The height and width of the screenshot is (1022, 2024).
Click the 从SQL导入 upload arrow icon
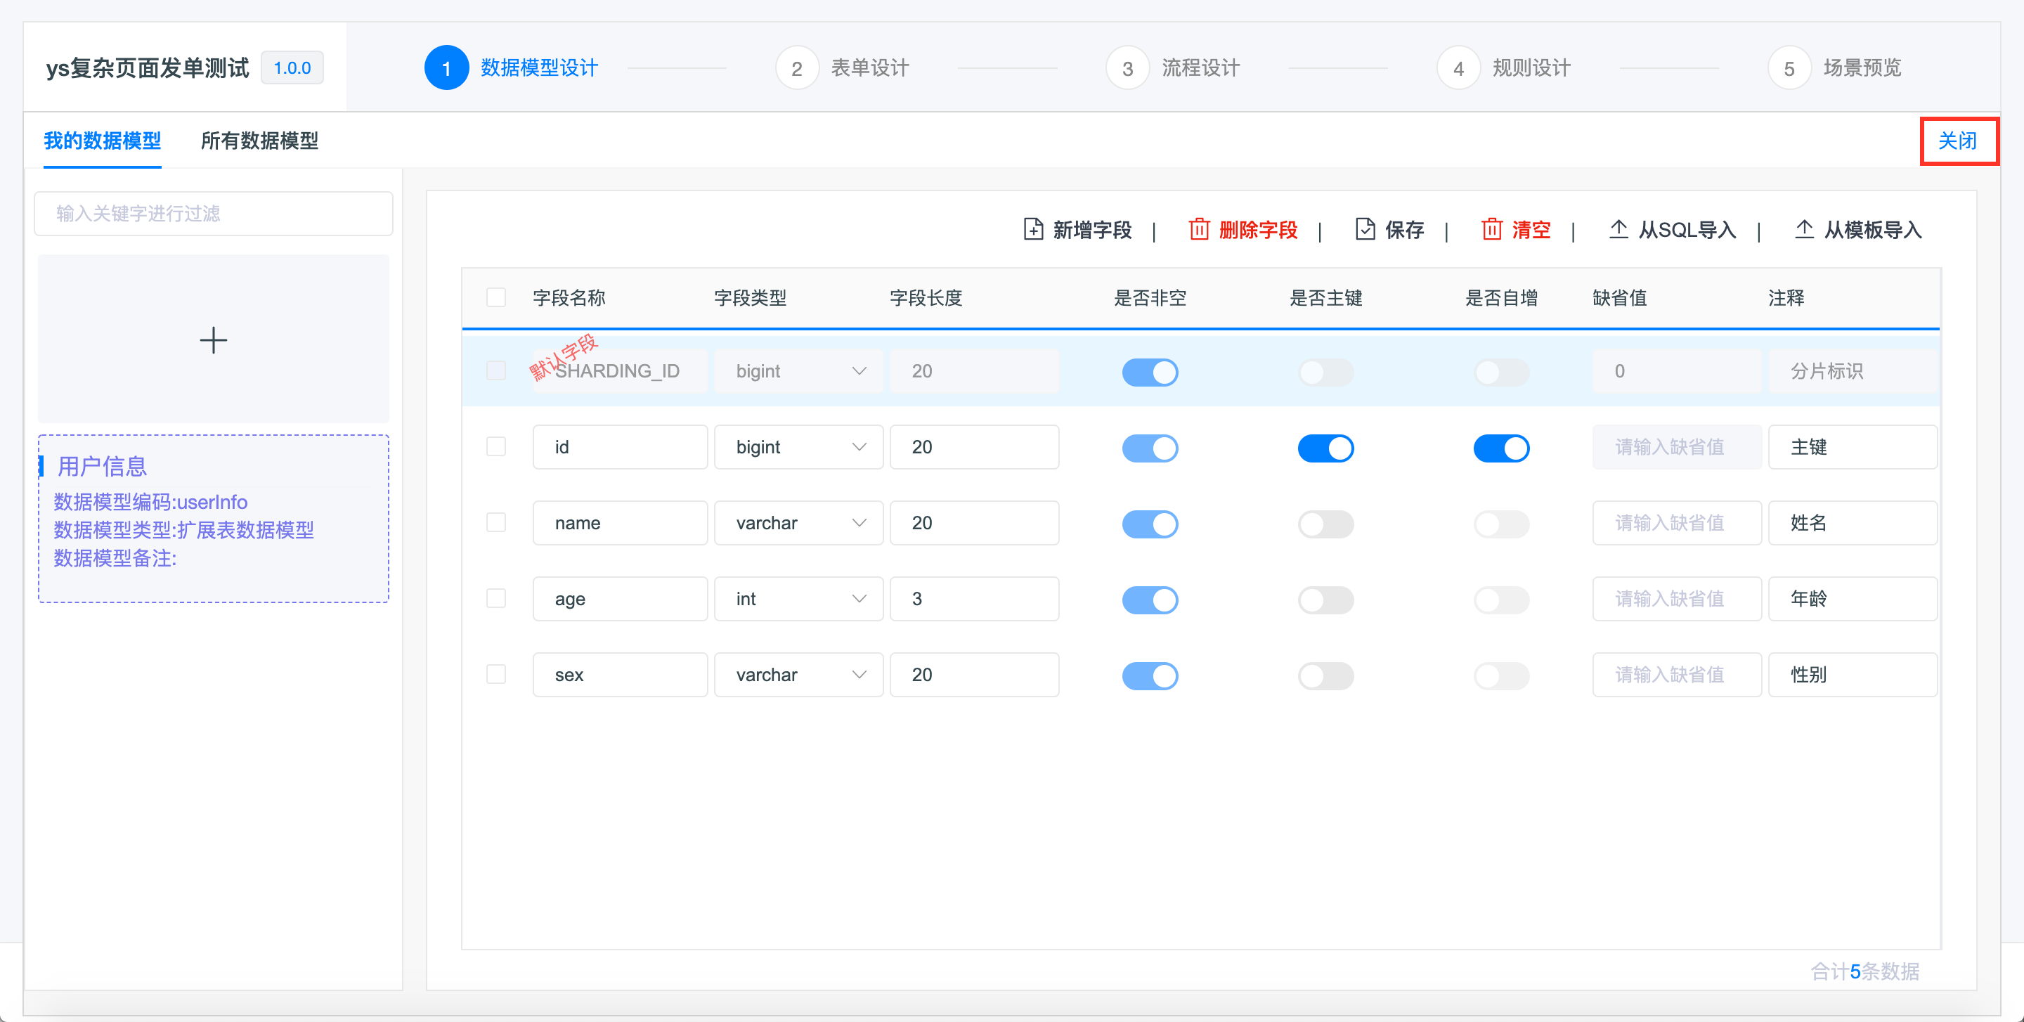1618,228
